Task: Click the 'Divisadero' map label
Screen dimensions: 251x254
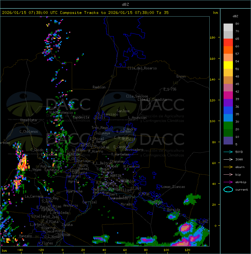Action: 134,150
